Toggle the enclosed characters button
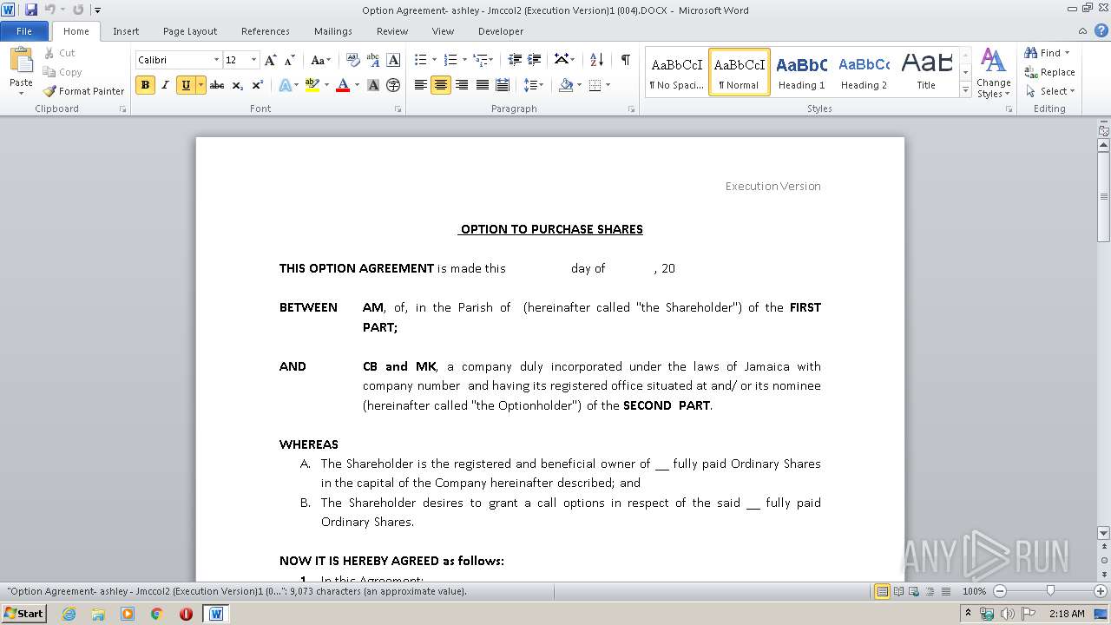 pyautogui.click(x=393, y=85)
